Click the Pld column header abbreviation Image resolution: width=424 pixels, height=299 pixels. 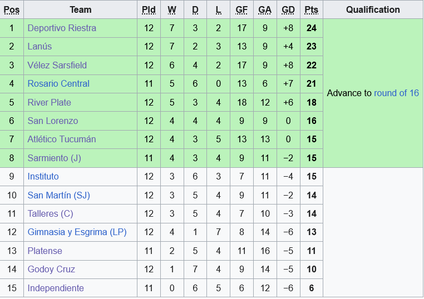(149, 9)
